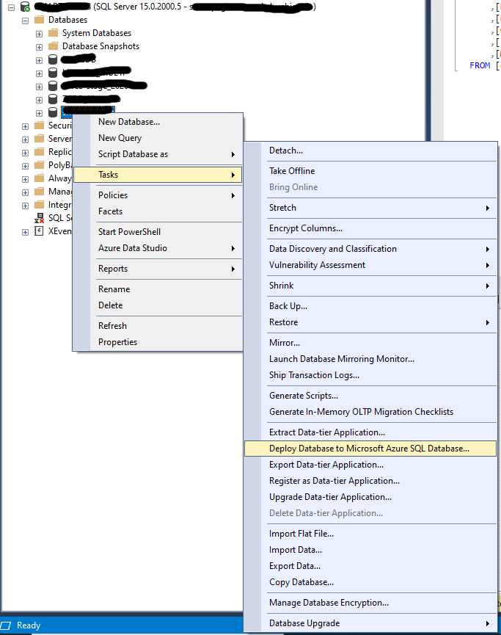Open Reports submenu
Image resolution: width=501 pixels, height=635 pixels.
158,269
